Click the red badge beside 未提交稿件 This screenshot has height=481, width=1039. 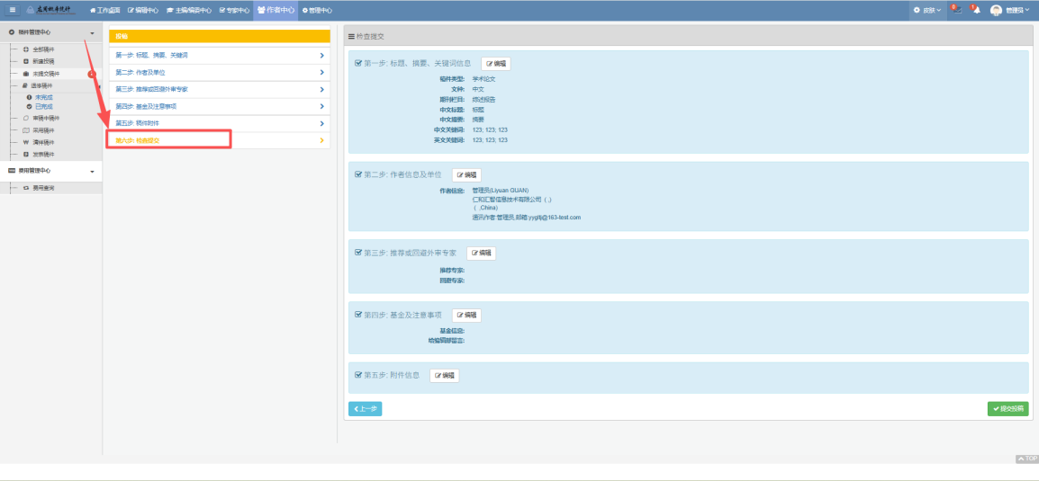click(x=92, y=73)
